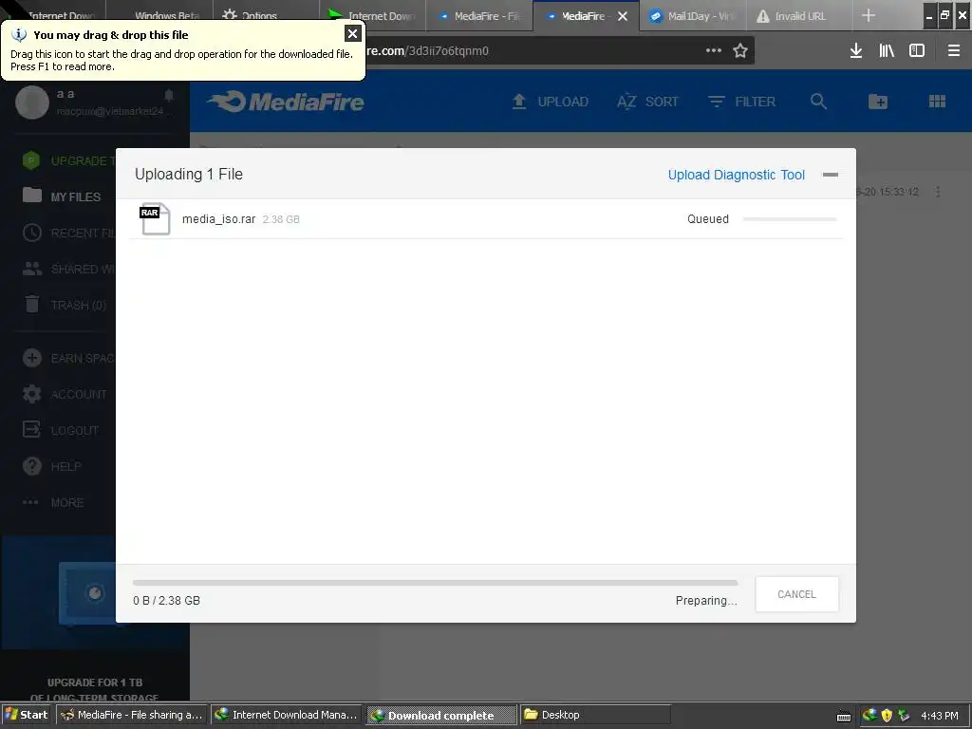Open file row three-dot options menu
Screen dimensions: 972x729
(937, 192)
